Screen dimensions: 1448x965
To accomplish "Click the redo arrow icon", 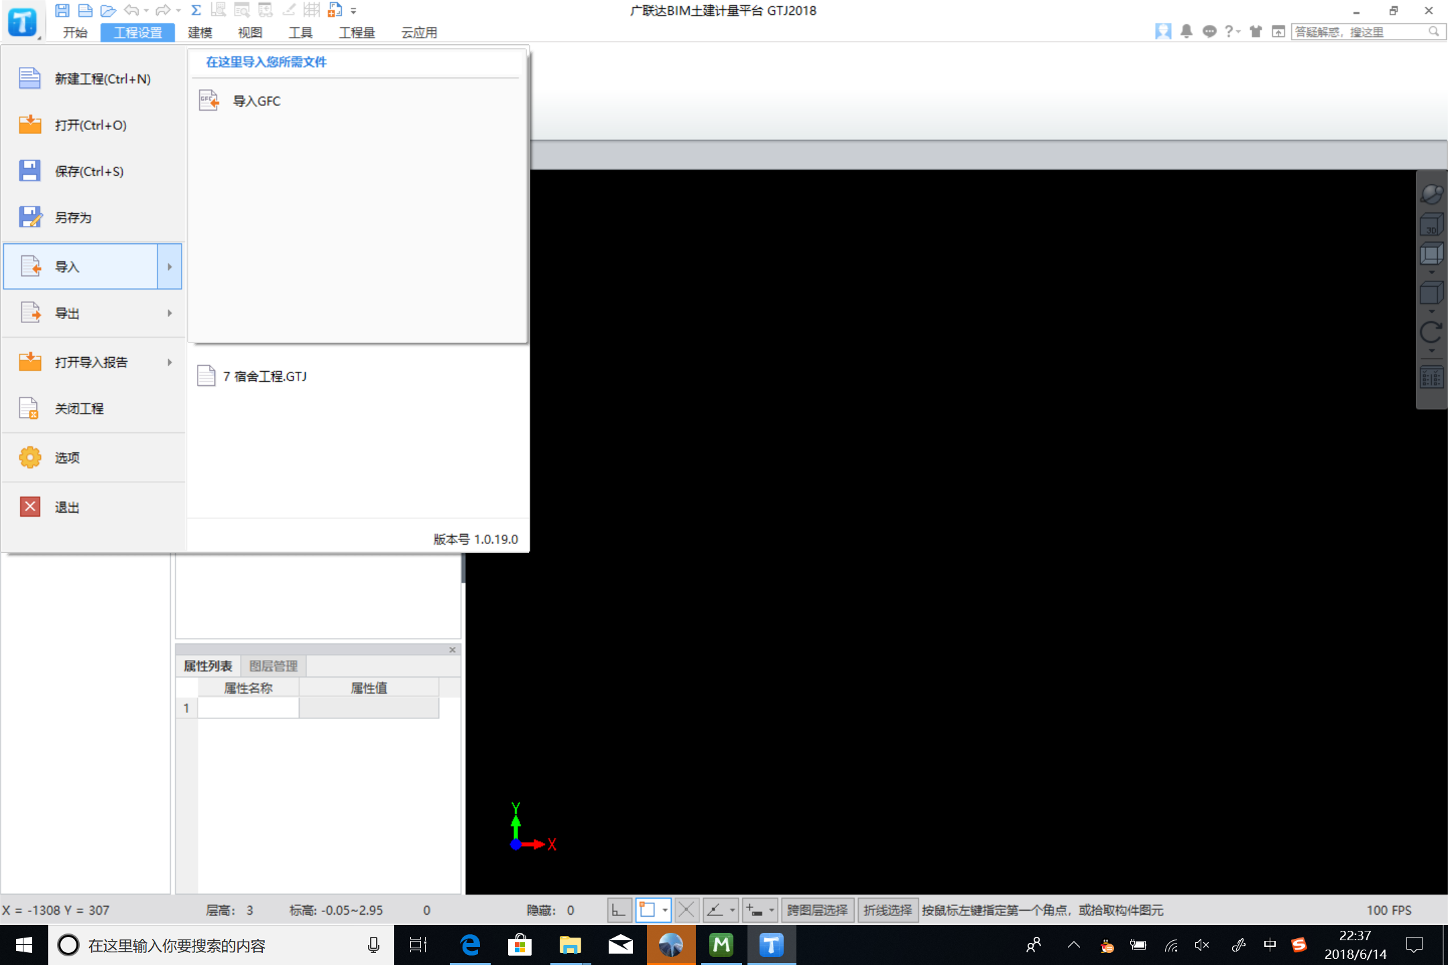I will 162,10.
